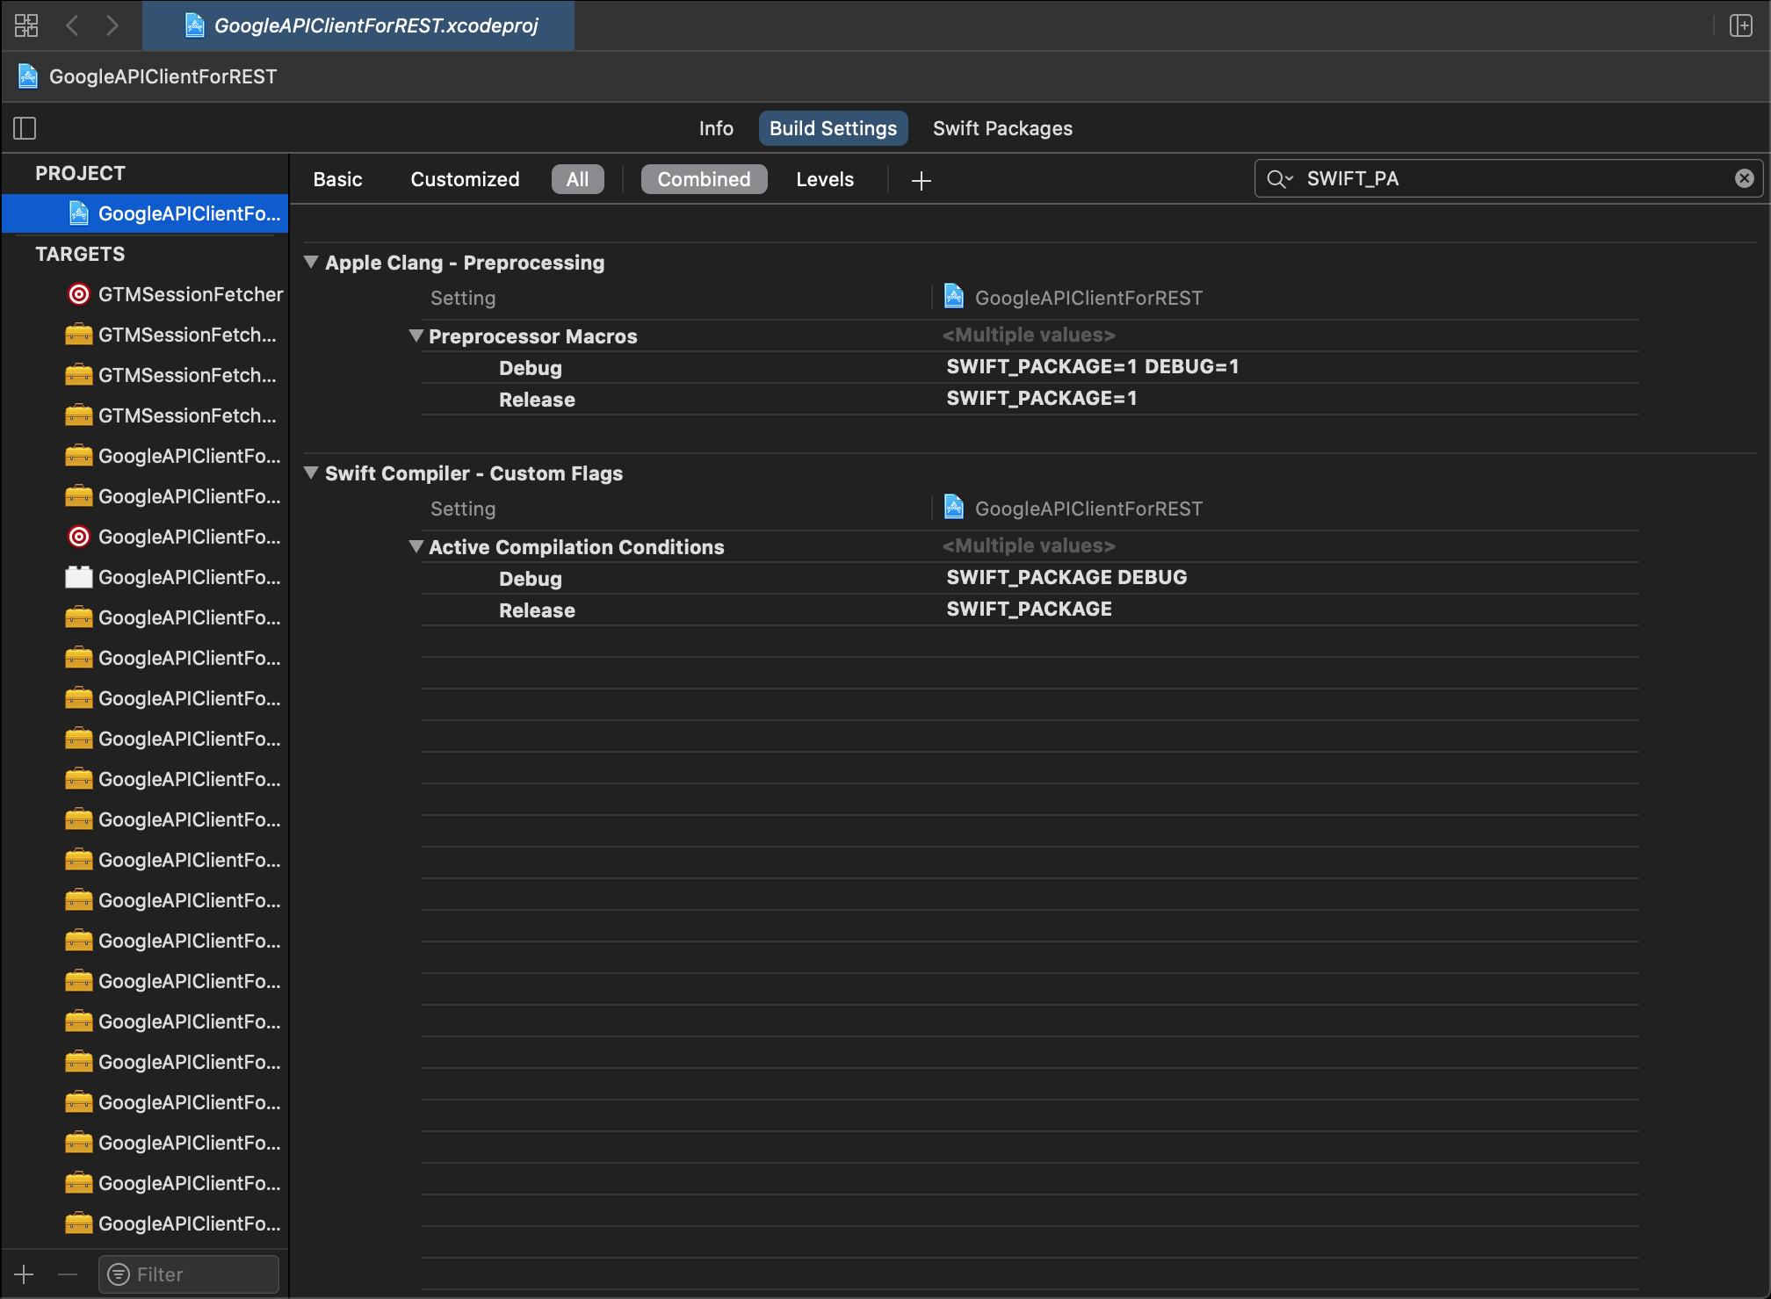
Task: Collapse the Preprocessor Macros setting
Action: point(416,336)
